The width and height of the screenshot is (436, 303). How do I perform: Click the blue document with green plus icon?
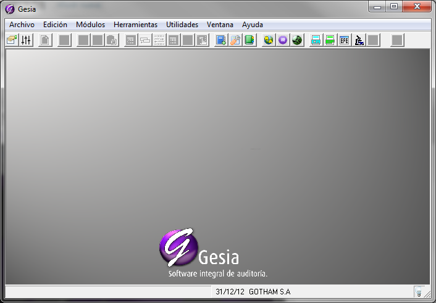(221, 40)
